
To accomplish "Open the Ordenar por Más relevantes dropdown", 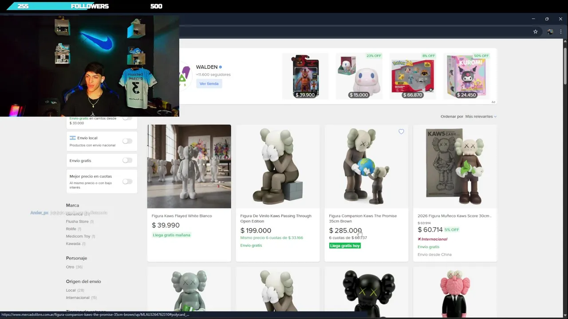I will point(481,117).
